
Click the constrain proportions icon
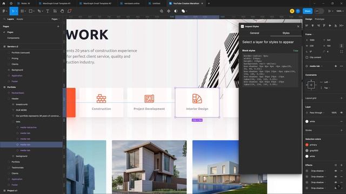342,46
